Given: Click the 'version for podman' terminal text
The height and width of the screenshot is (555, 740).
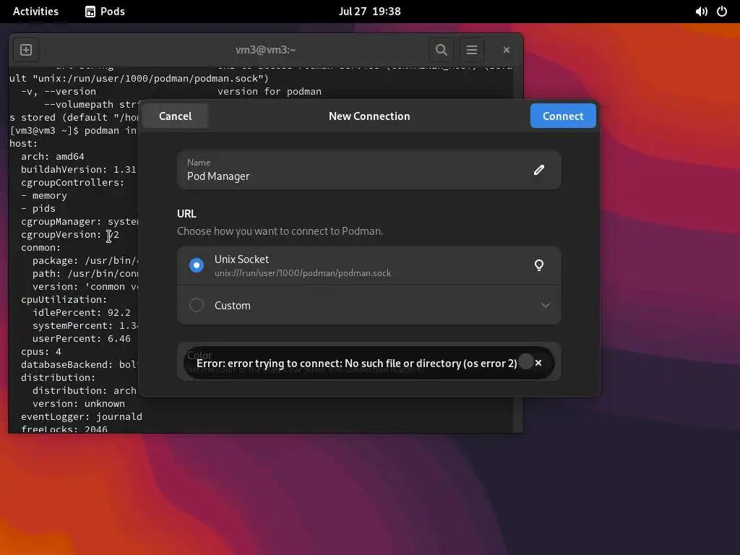Looking at the screenshot, I should click(x=270, y=92).
